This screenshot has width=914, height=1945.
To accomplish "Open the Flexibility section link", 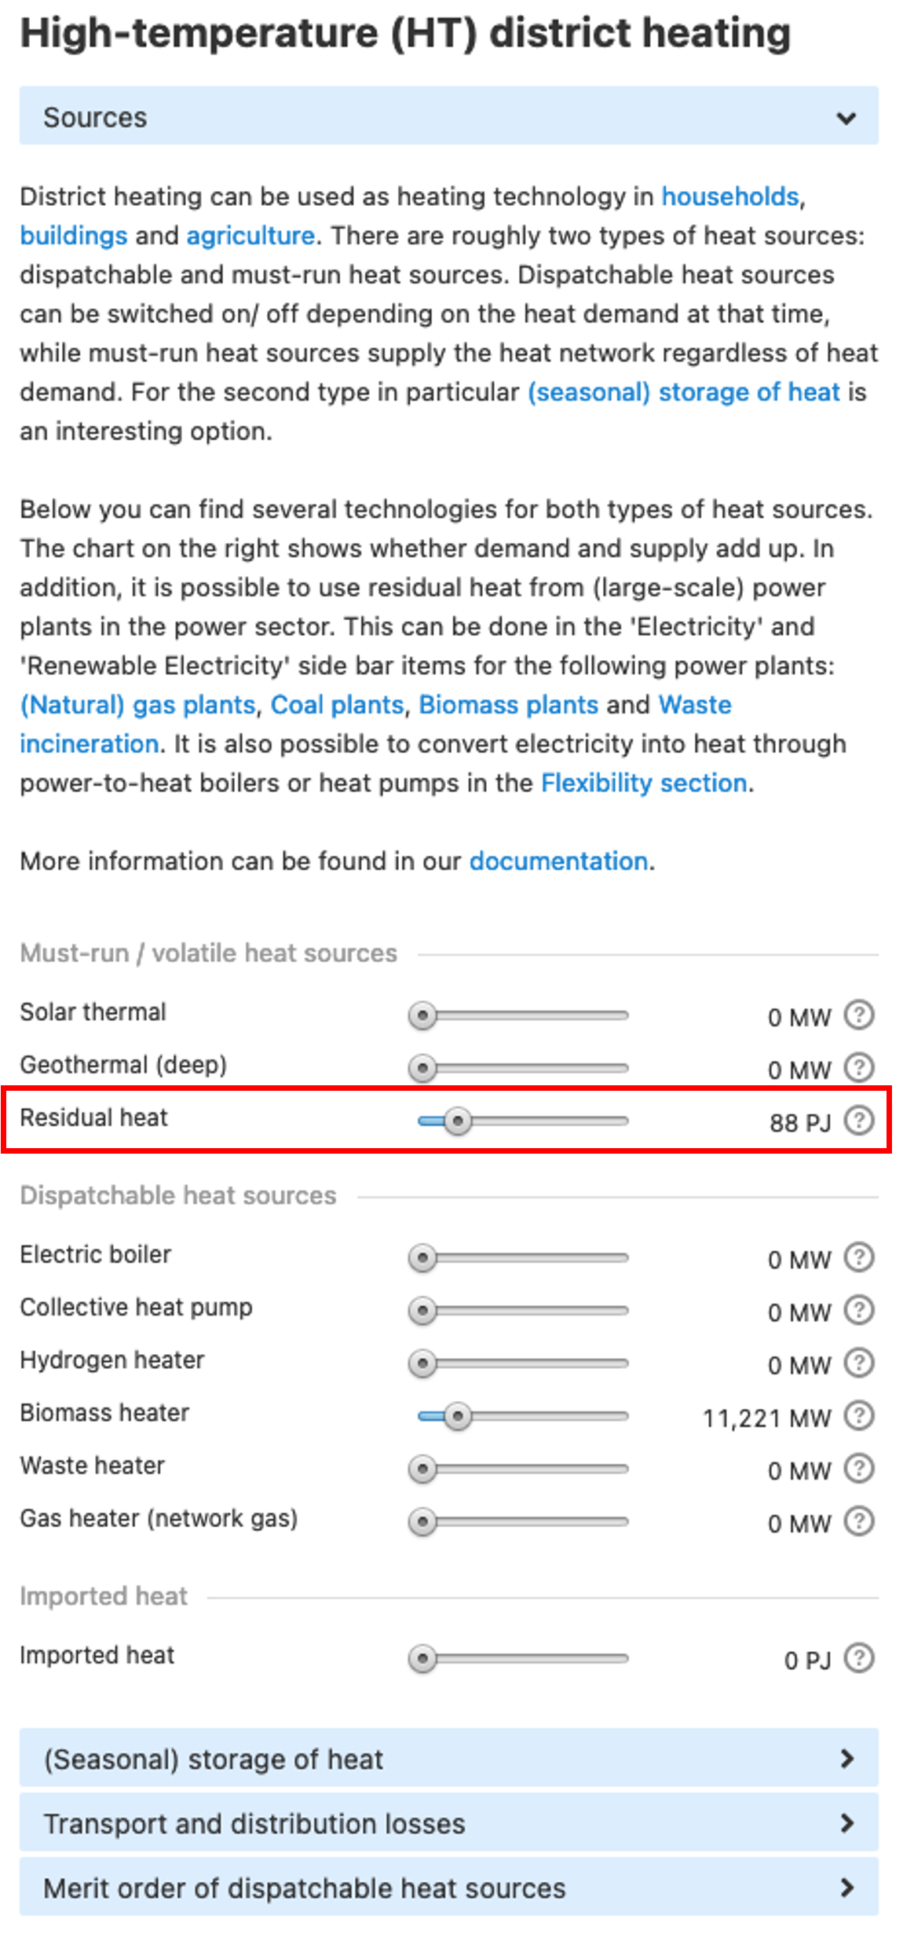I will point(644,783).
